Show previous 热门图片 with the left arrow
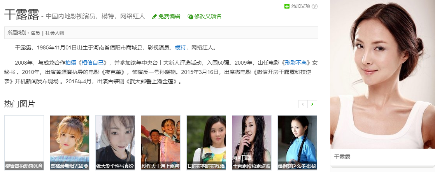 tap(303, 104)
